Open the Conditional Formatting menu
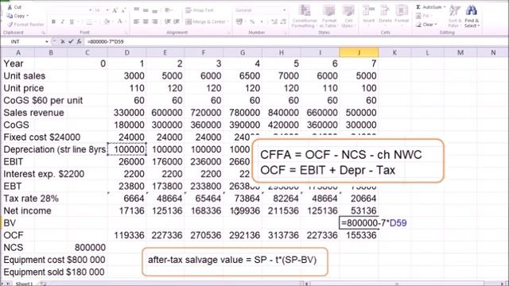 pyautogui.click(x=305, y=16)
